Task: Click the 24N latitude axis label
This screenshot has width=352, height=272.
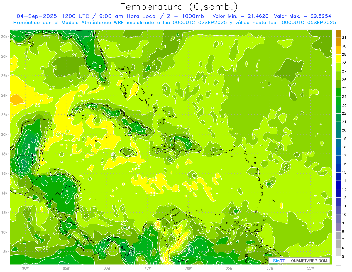Action: pyautogui.click(x=4, y=95)
